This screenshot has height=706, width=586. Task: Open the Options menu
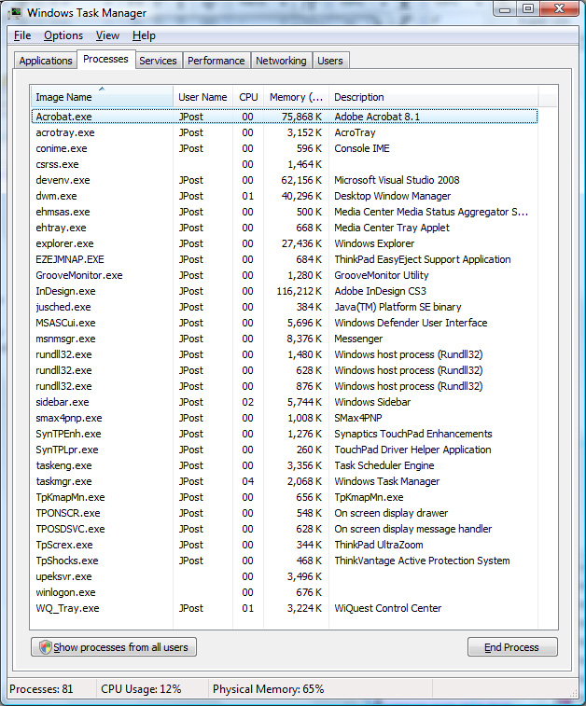click(63, 35)
